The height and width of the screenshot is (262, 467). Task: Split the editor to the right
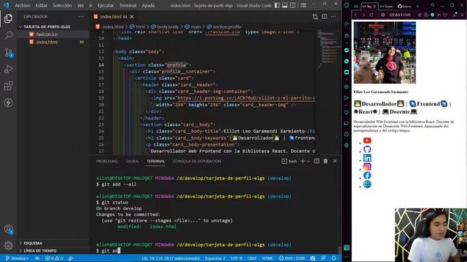[324, 17]
